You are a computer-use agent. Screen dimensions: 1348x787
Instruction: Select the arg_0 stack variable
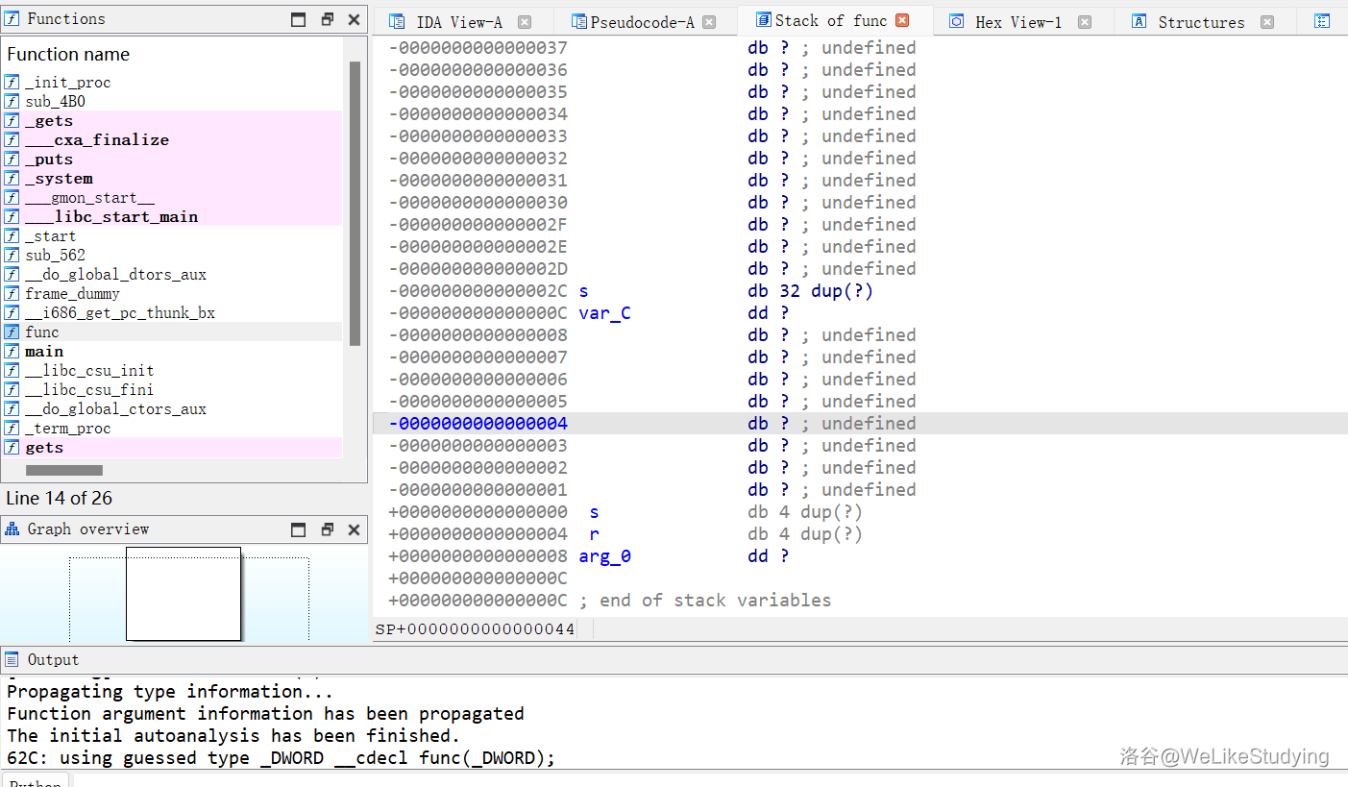(604, 556)
